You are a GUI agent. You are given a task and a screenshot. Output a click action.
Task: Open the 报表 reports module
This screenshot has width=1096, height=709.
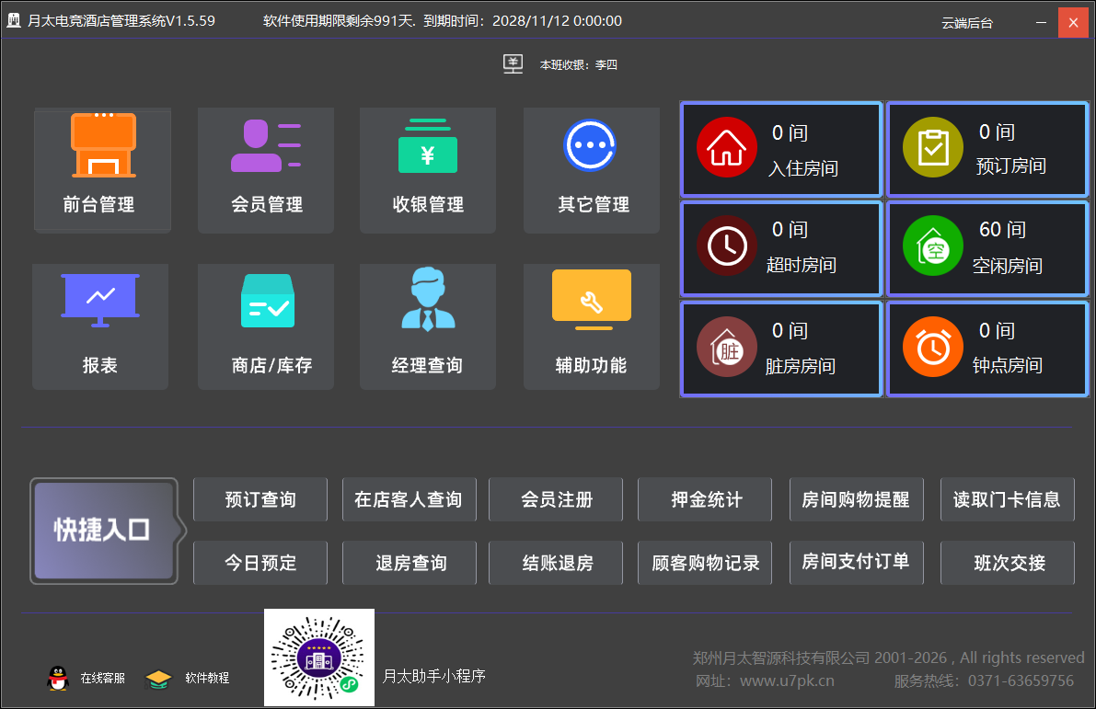click(x=99, y=326)
